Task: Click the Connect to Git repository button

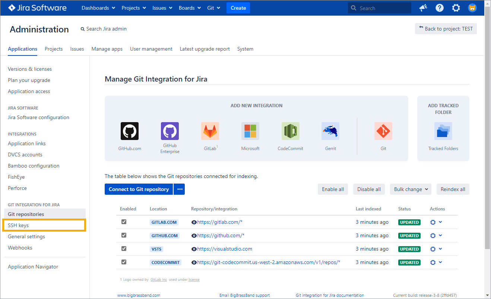Action: (139, 189)
